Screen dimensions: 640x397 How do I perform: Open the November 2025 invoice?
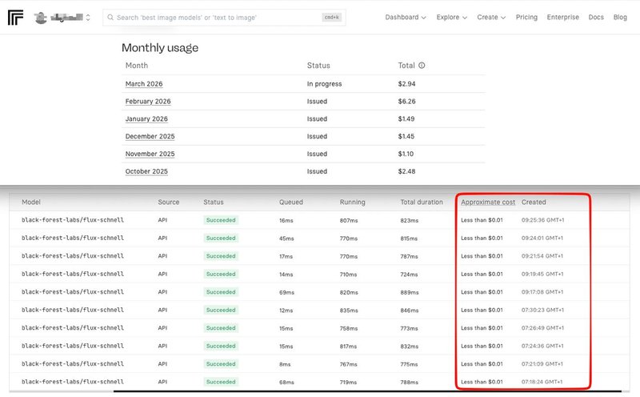pyautogui.click(x=150, y=154)
